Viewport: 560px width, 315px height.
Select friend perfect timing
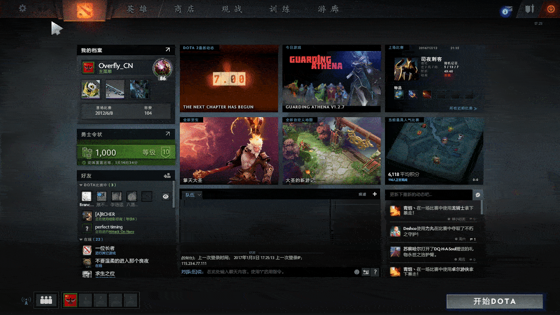tap(126, 228)
